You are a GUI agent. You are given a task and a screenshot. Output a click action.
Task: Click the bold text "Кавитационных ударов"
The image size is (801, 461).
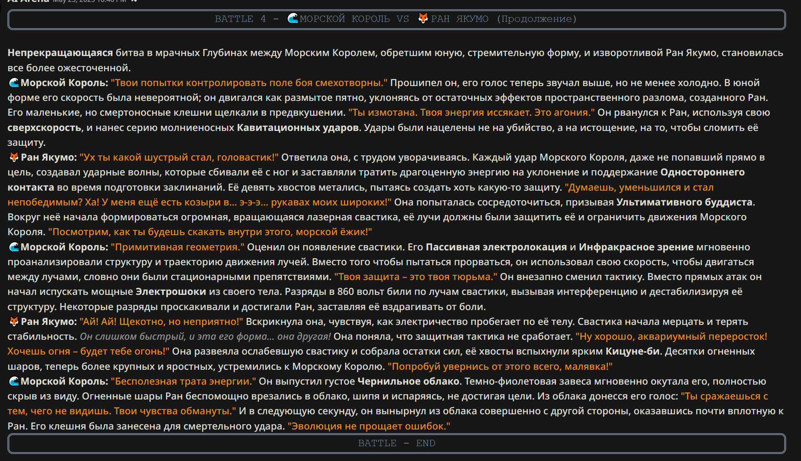(298, 128)
